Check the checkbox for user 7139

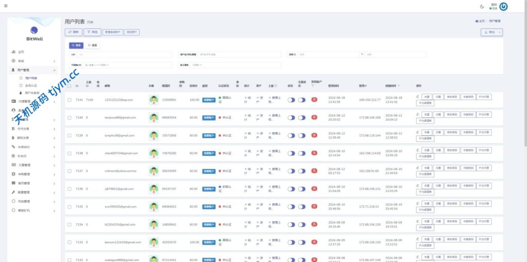[69, 135]
